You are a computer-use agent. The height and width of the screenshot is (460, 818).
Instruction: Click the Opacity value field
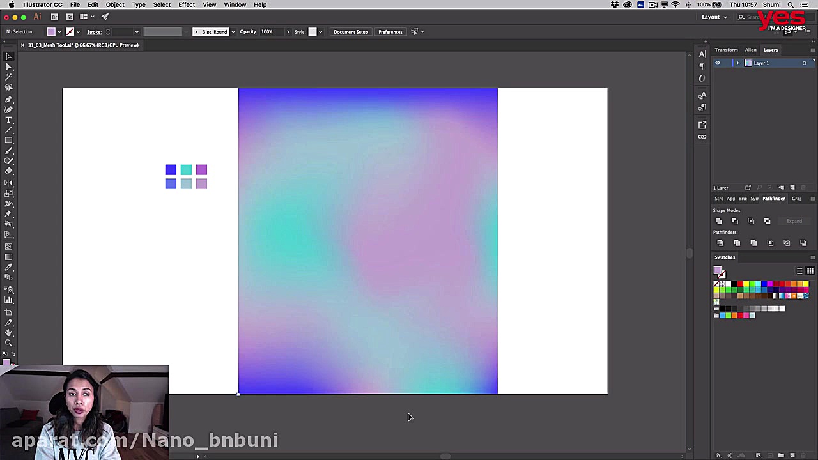[x=271, y=31]
